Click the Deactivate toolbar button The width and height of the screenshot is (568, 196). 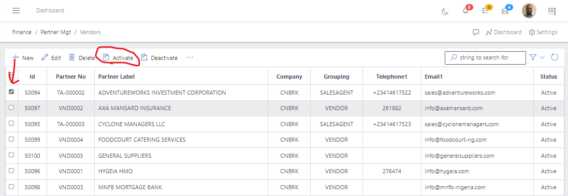pos(159,57)
